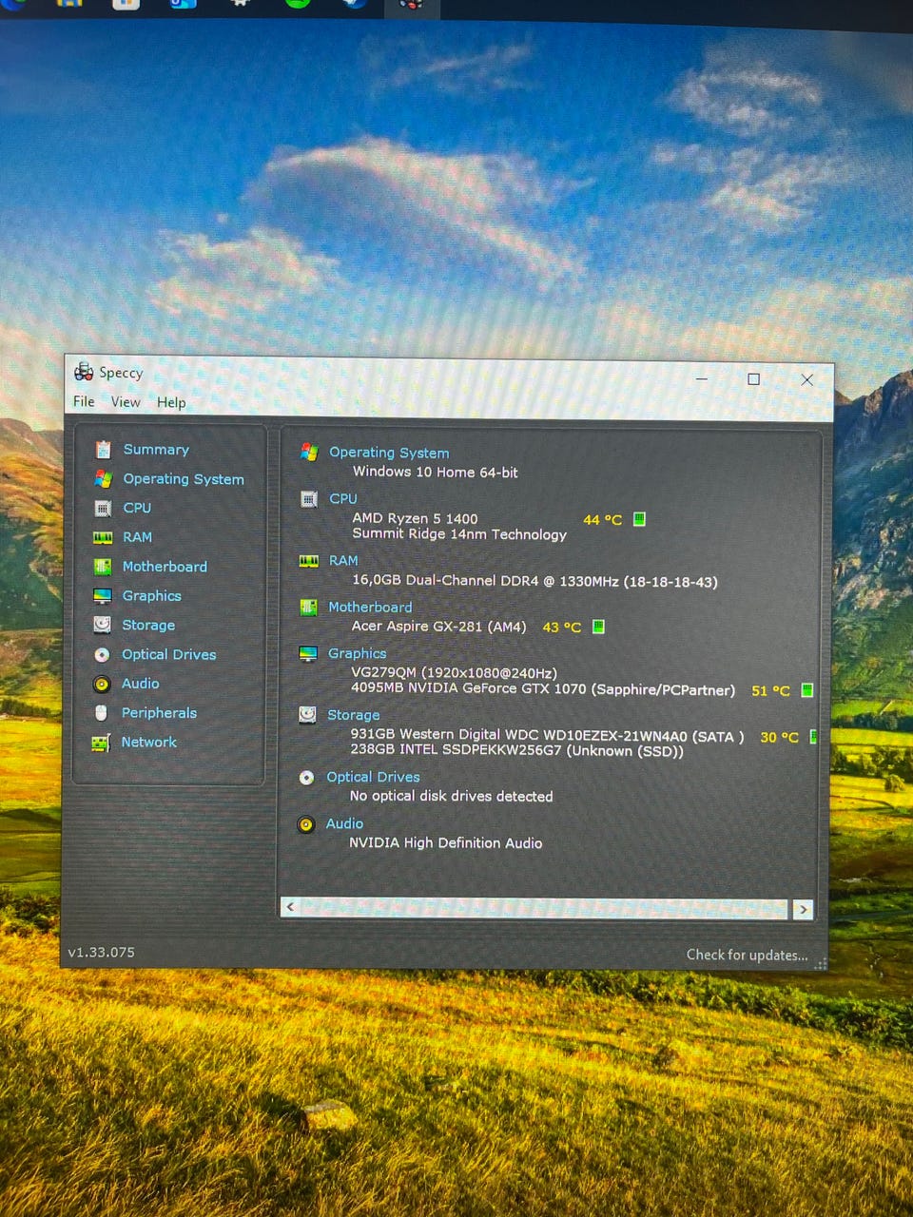Open the Help menu
This screenshot has width=913, height=1217.
(x=171, y=402)
